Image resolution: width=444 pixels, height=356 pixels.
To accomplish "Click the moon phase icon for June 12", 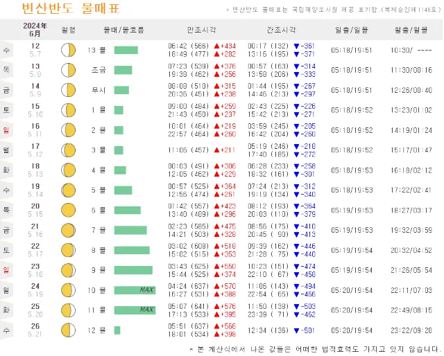I will [68, 50].
